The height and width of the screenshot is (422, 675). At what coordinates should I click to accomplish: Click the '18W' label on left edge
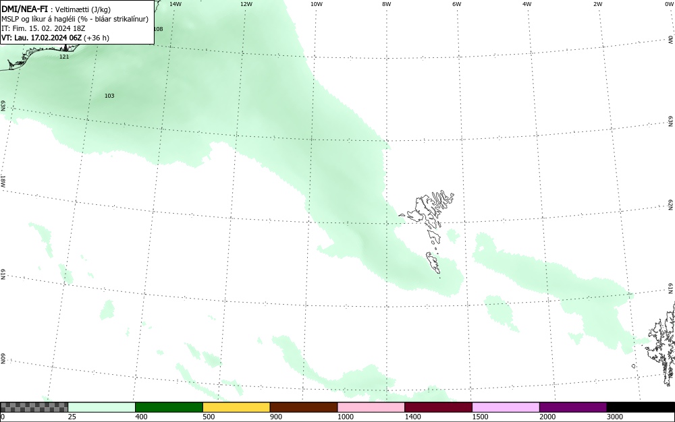point(3,181)
